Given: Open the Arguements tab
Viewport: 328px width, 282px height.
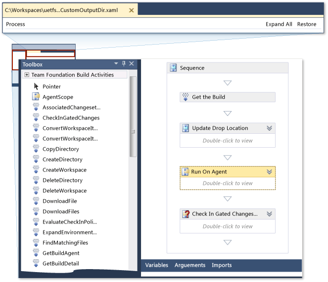Looking at the screenshot, I should point(190,265).
